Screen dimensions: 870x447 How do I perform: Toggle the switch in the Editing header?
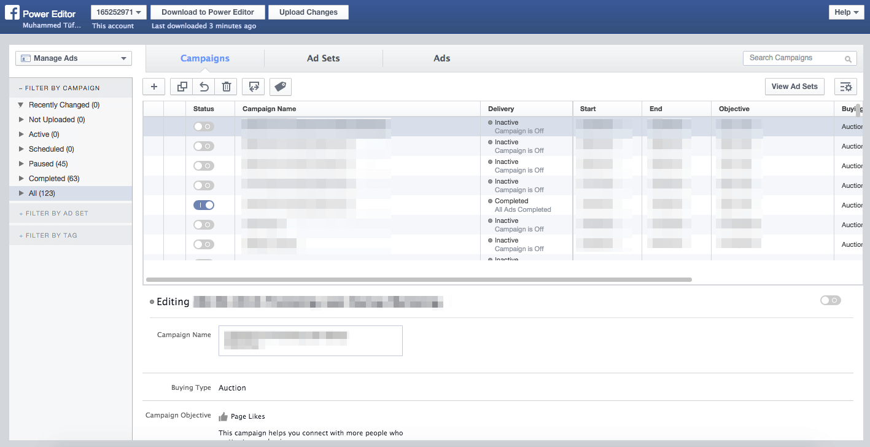830,300
